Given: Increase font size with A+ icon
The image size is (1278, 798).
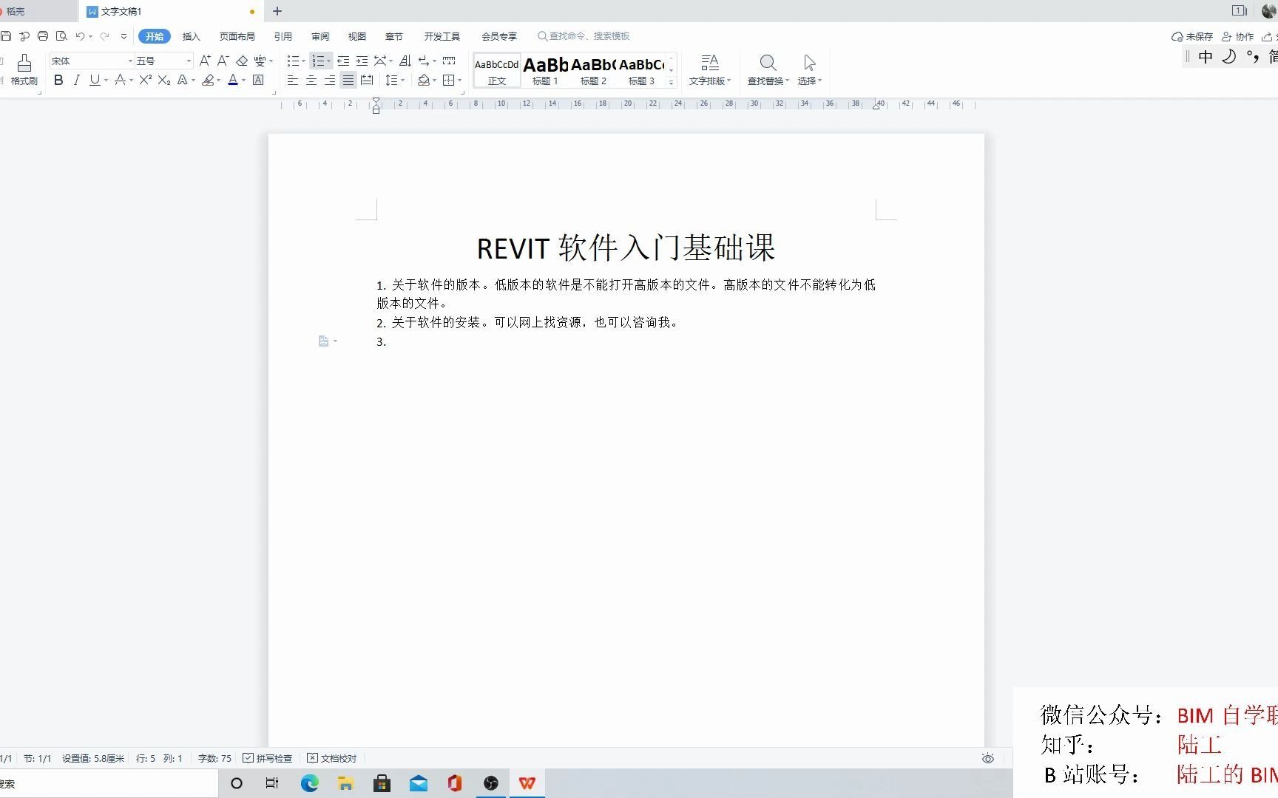Looking at the screenshot, I should click(205, 61).
